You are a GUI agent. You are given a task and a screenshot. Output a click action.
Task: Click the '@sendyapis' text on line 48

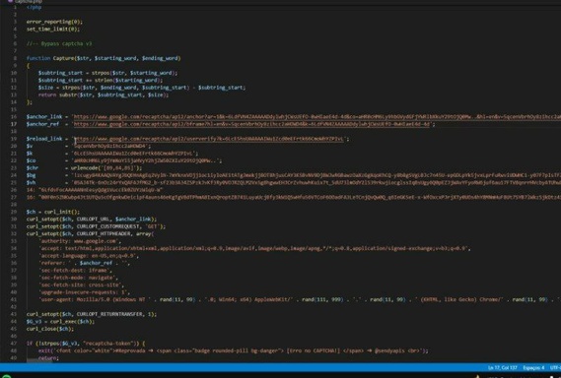389,350
